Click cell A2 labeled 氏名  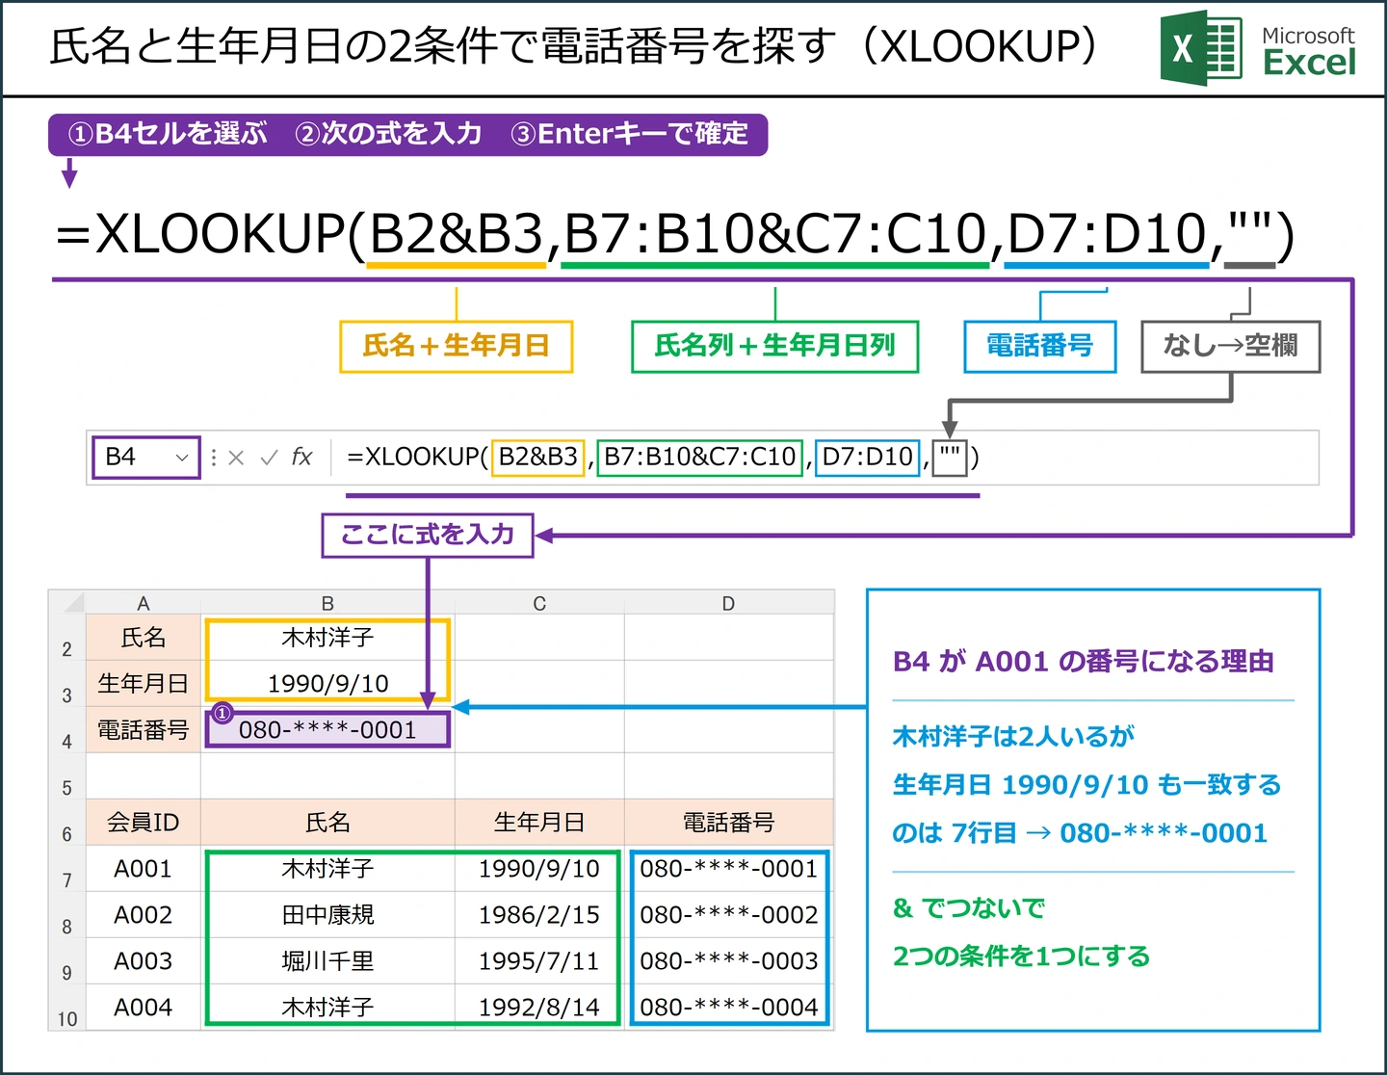click(144, 638)
